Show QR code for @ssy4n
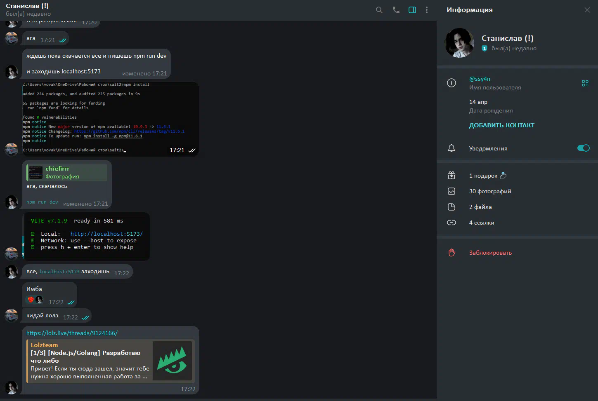598x401 pixels. tap(585, 83)
